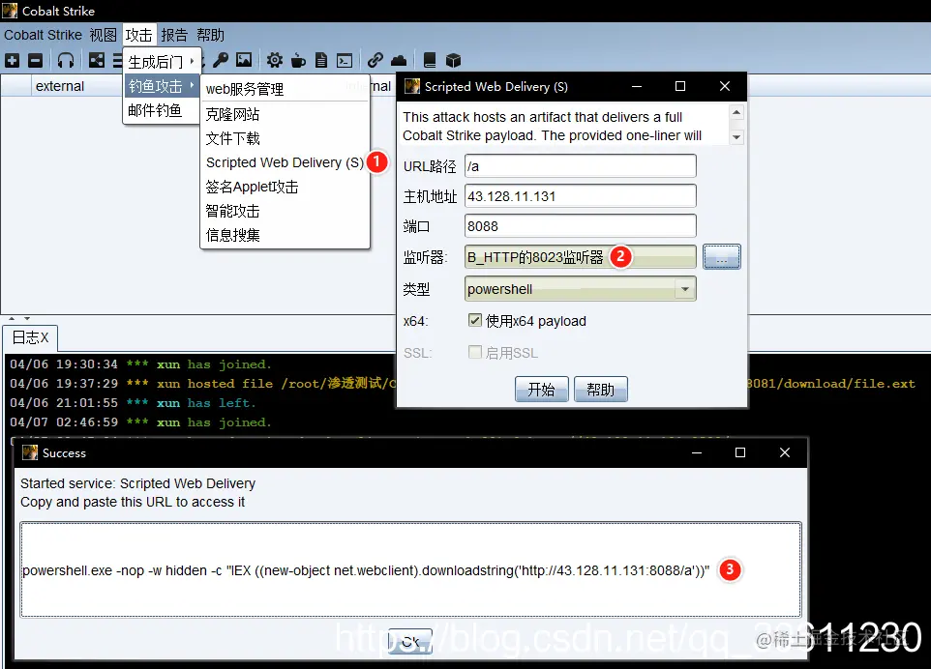Image resolution: width=931 pixels, height=669 pixels.
Task: Click log line '04/06 21:01:55 xun has left'
Action: [133, 403]
